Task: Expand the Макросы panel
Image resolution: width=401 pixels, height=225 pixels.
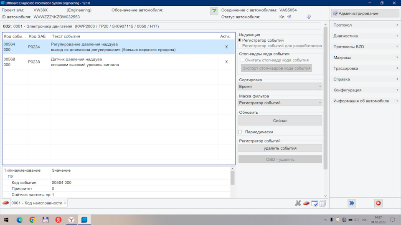Action: pos(365,57)
